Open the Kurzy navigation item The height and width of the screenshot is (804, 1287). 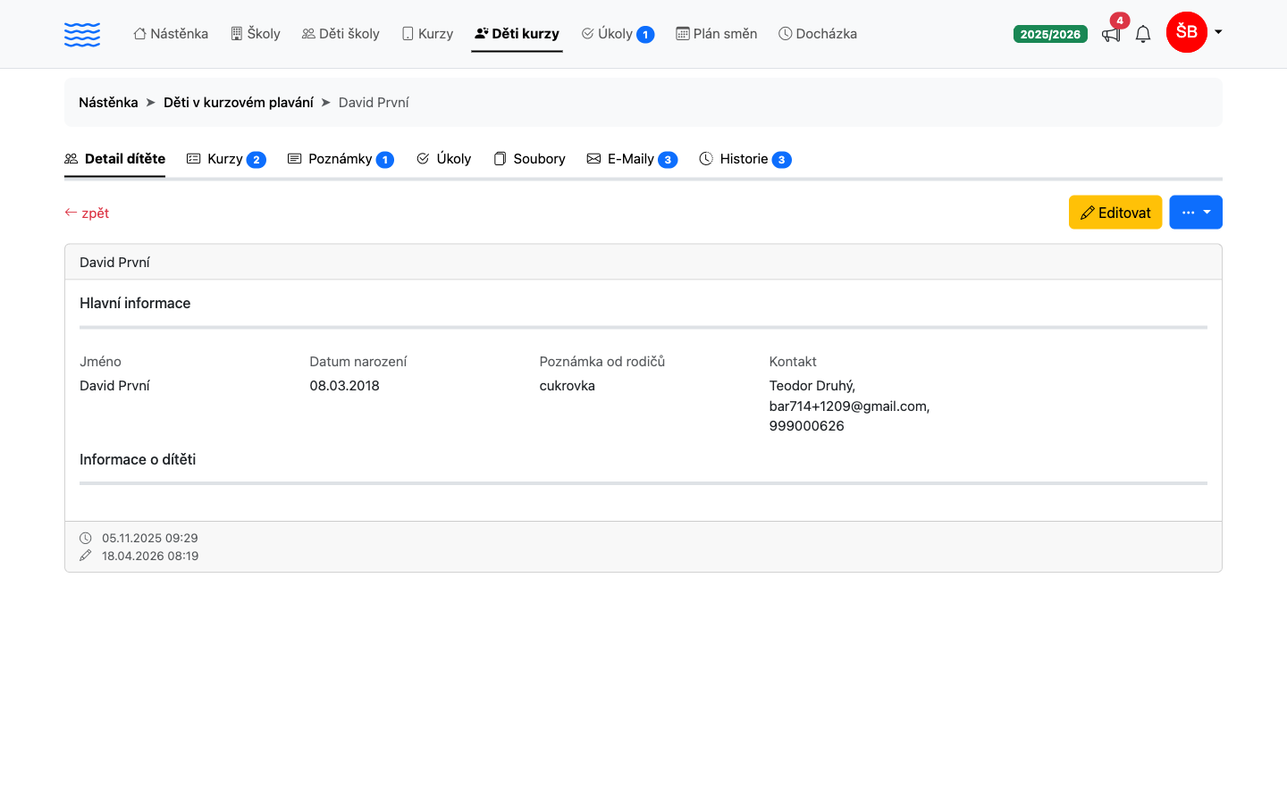pos(427,34)
